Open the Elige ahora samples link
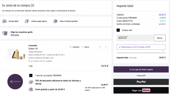Viewport: 170px width, 94px height. tap(15, 35)
